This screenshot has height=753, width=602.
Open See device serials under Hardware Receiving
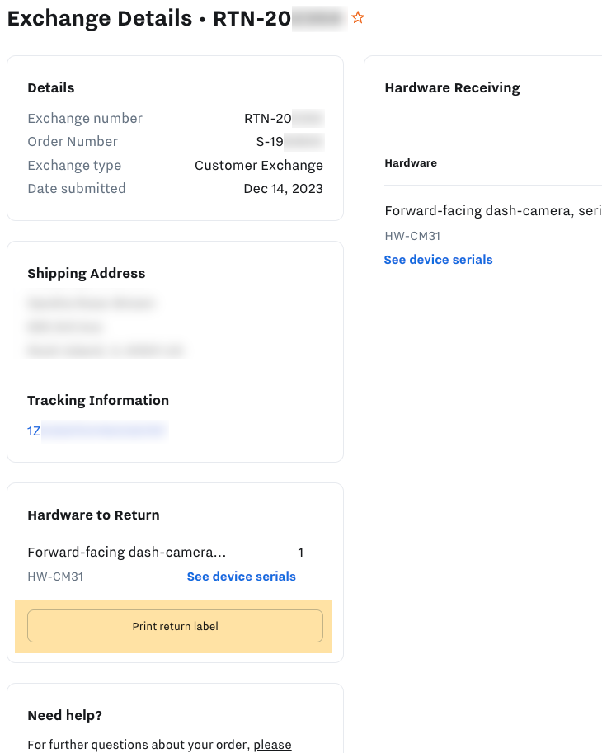[438, 260]
